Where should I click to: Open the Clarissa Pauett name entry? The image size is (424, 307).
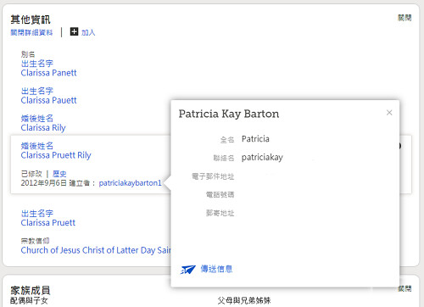tap(48, 100)
